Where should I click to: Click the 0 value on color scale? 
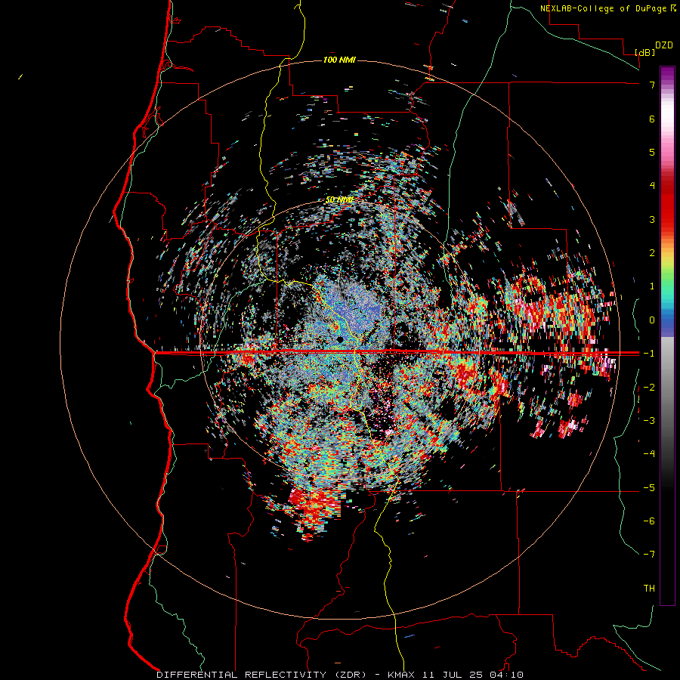coord(652,320)
